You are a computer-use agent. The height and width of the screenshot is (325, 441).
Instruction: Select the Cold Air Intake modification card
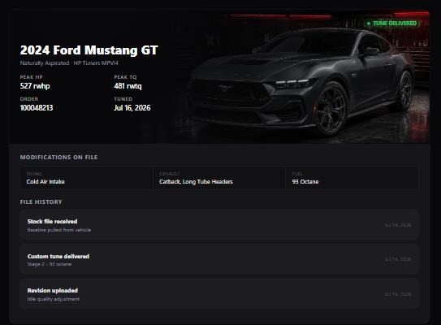point(87,178)
